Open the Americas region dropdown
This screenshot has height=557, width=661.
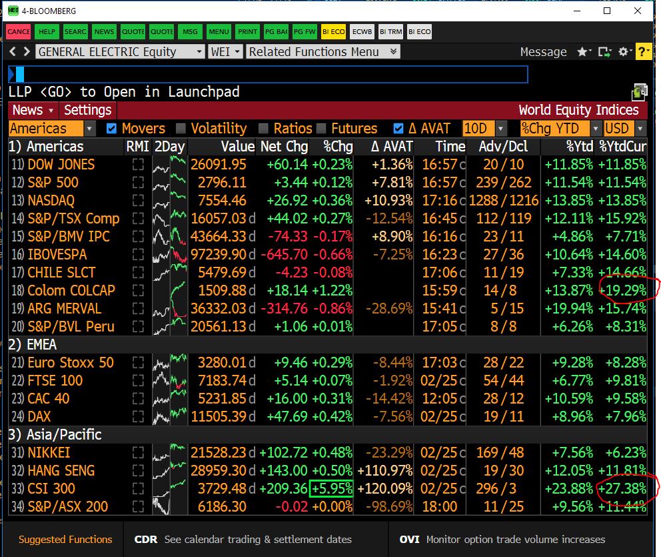pos(51,128)
